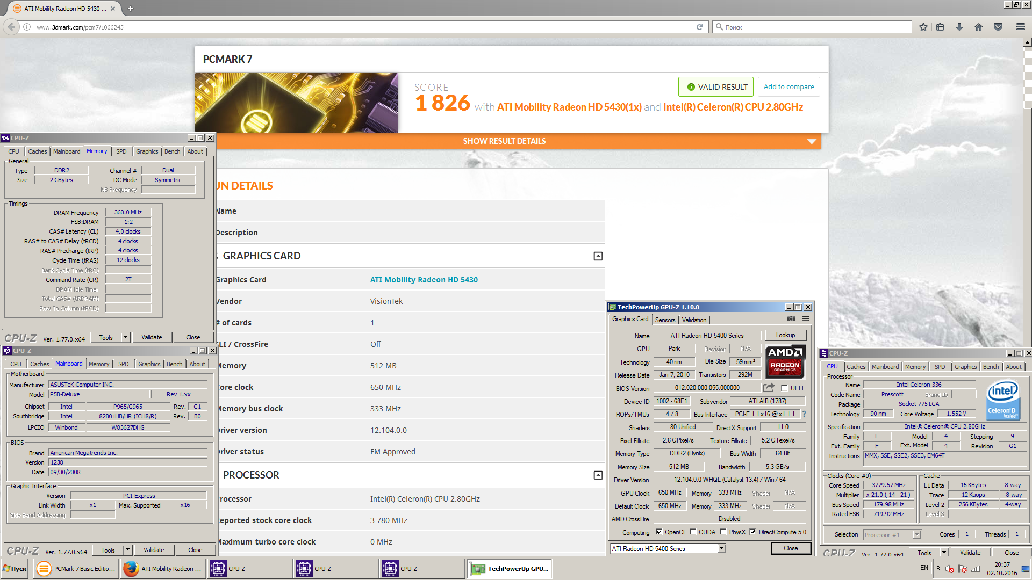This screenshot has width=1032, height=580.
Task: Click the AMD Radeon Graphics logo in GPU-Z
Action: click(785, 362)
